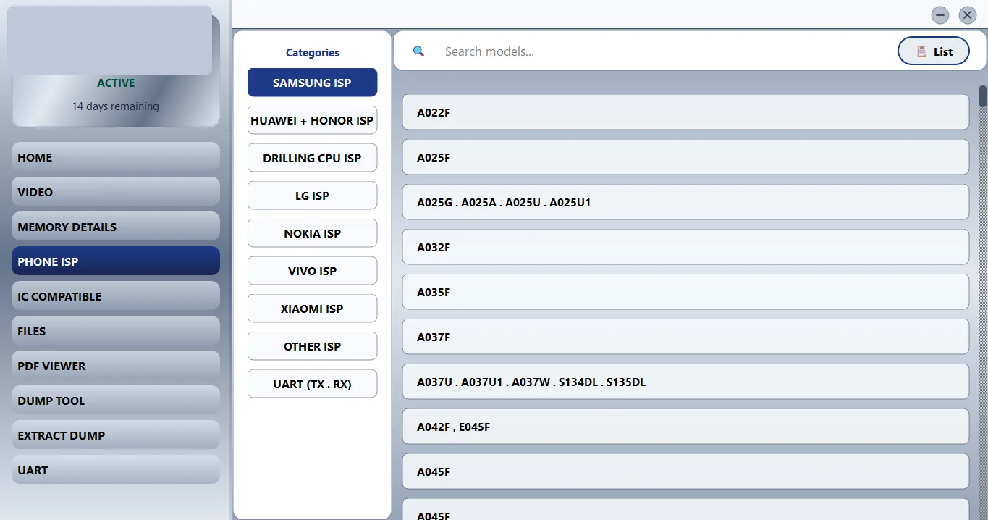988x520 pixels.
Task: Open the HOME section
Action: click(x=116, y=157)
